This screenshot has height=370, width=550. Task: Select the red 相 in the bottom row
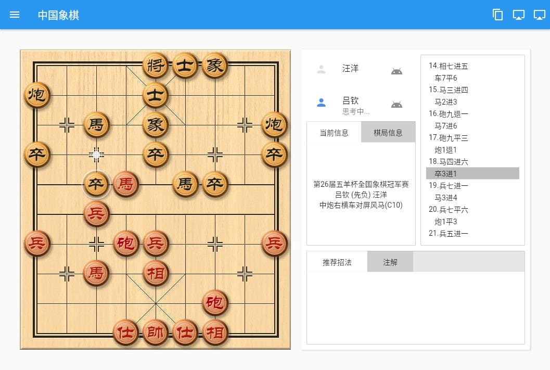215,332
